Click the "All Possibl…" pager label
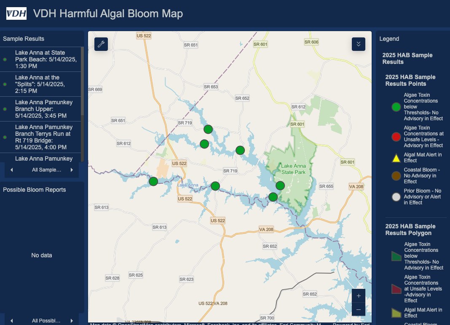450x325 pixels. [46, 321]
